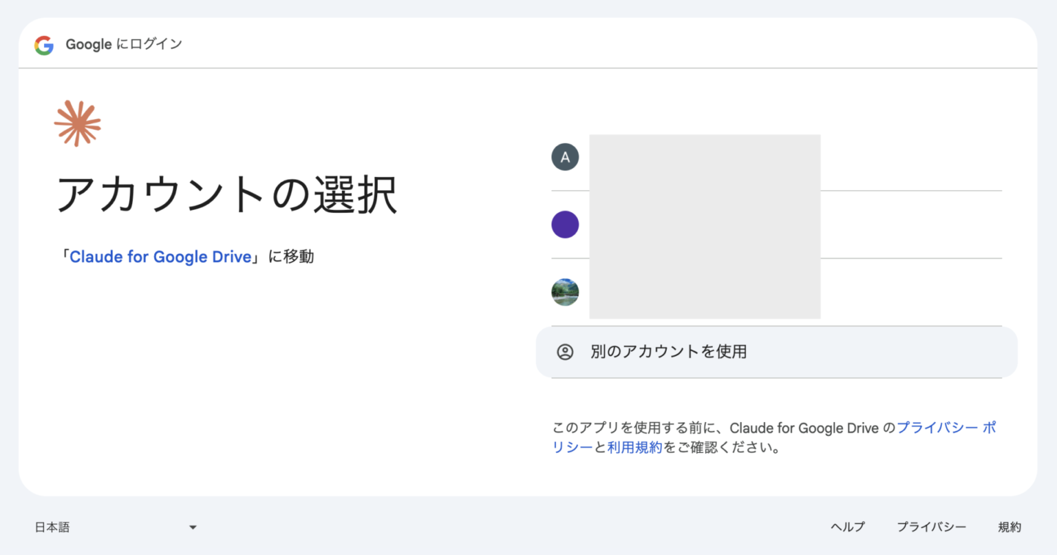Choose the account with landscape photo avatar
This screenshot has width=1057, height=555.
coord(565,292)
